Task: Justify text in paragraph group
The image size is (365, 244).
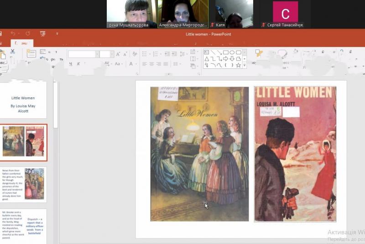Action: [166, 64]
